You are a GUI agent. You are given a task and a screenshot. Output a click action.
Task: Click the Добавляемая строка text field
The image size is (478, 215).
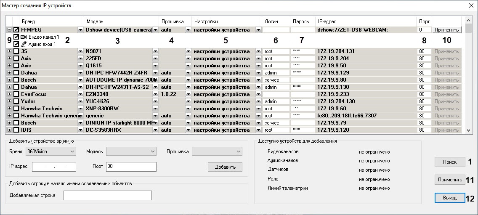107,195
